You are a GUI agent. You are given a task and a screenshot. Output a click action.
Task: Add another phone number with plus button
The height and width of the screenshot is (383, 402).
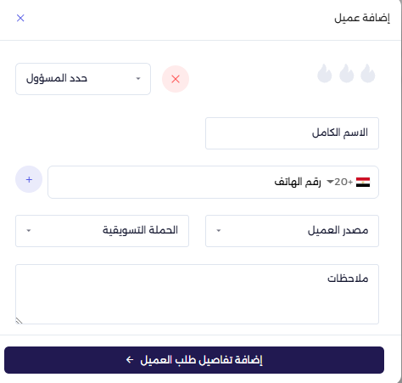click(x=29, y=179)
